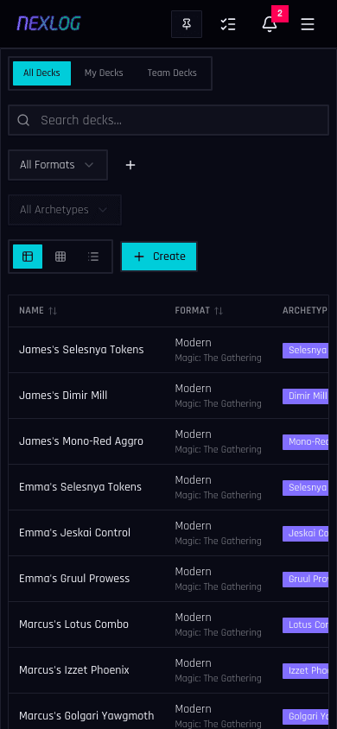Open James's Dimir Mill deck
Image resolution: width=337 pixels, height=729 pixels.
63,396
